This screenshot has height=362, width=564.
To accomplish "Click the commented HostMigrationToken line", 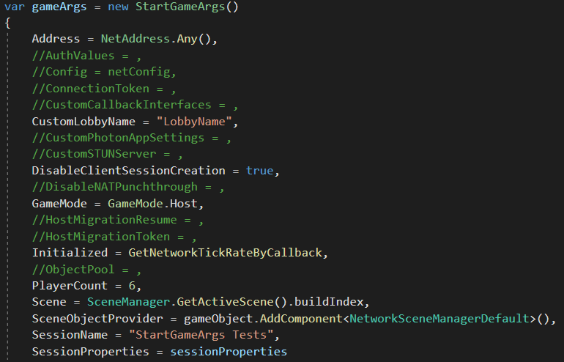I will tap(114, 237).
